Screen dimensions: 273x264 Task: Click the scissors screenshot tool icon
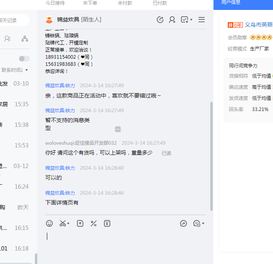[x=63, y=224]
